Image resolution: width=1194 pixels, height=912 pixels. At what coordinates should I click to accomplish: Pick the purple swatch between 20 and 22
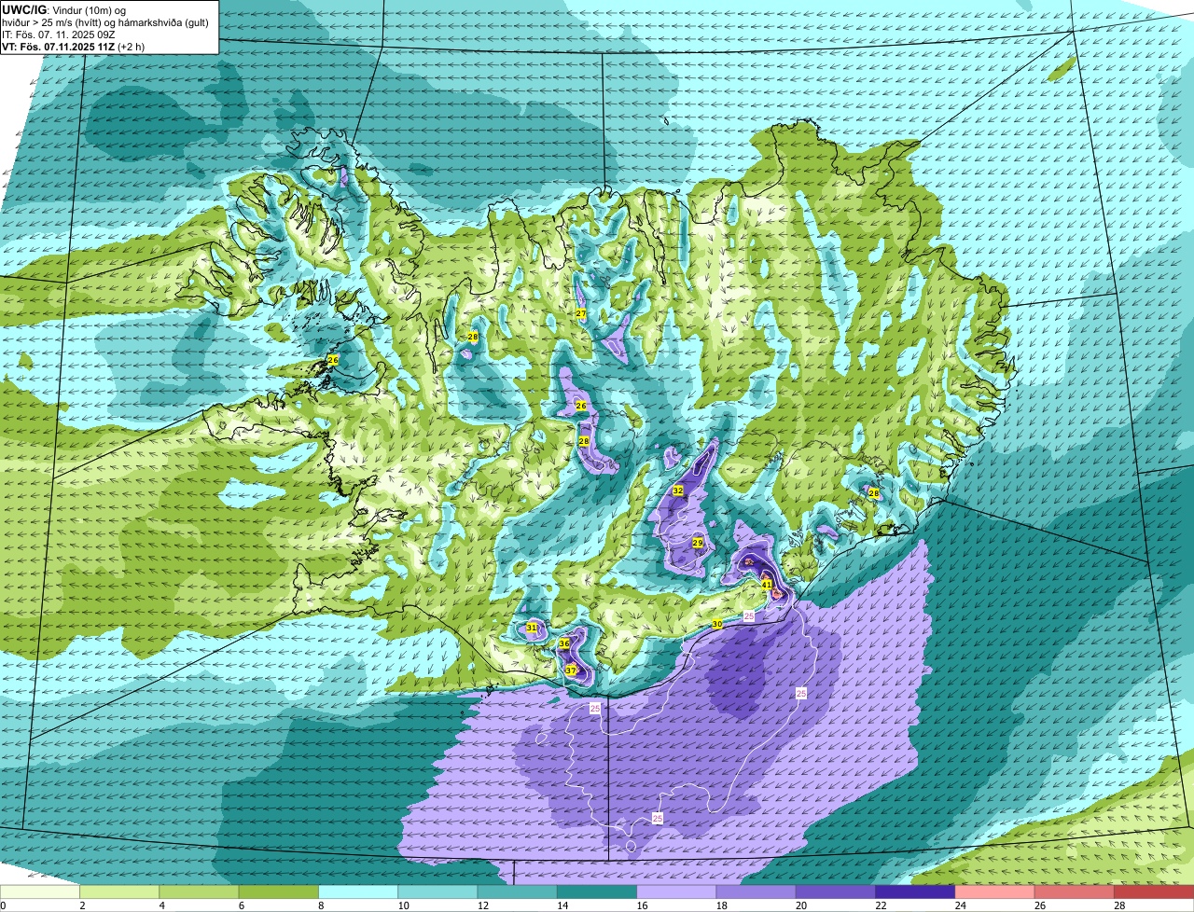pyautogui.click(x=836, y=892)
